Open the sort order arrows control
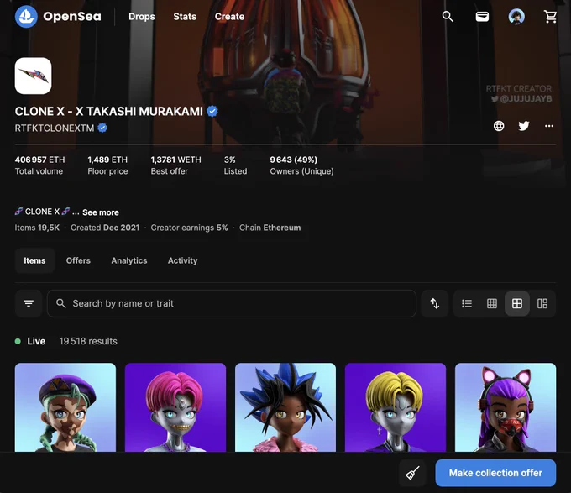Image resolution: width=571 pixels, height=493 pixels. 434,303
